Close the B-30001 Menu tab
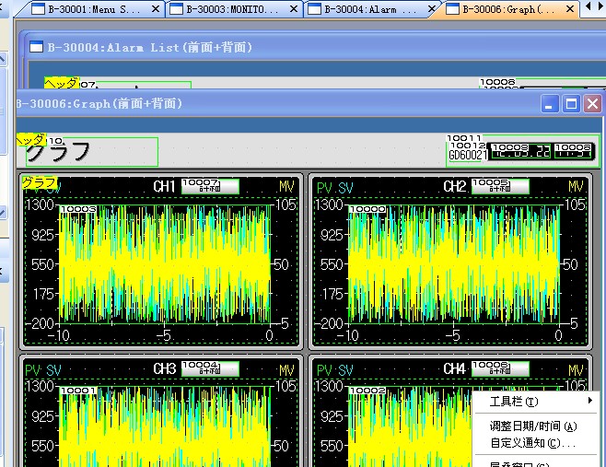Screen dimensions: 606x467 click(x=157, y=9)
